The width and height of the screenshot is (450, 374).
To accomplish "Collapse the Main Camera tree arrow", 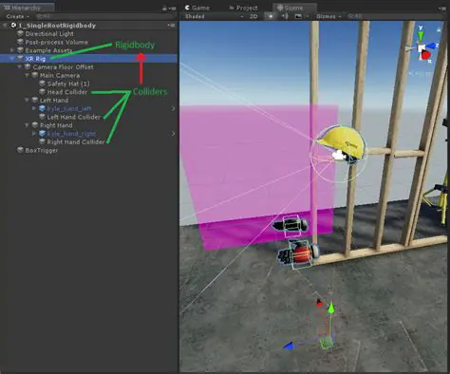I will pos(27,75).
